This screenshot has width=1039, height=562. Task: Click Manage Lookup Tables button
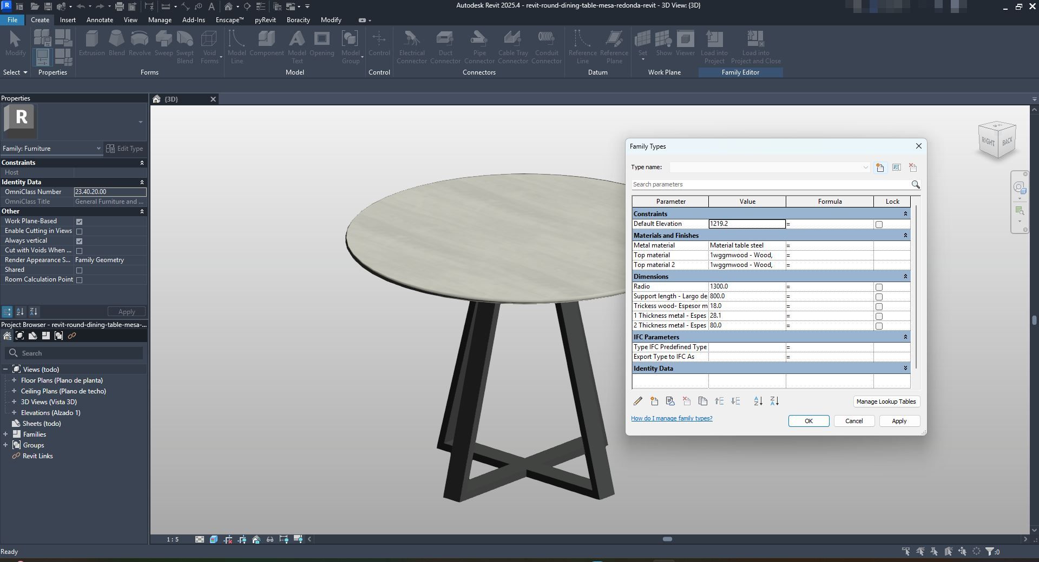886,402
